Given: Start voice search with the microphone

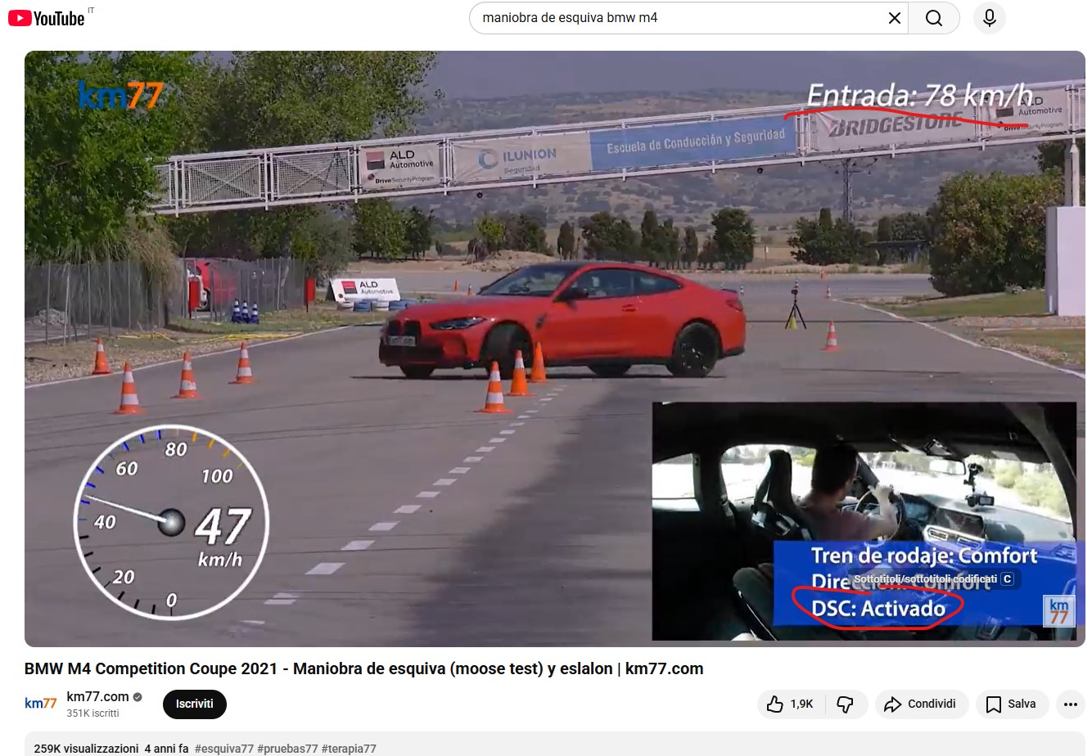Looking at the screenshot, I should click(x=990, y=18).
